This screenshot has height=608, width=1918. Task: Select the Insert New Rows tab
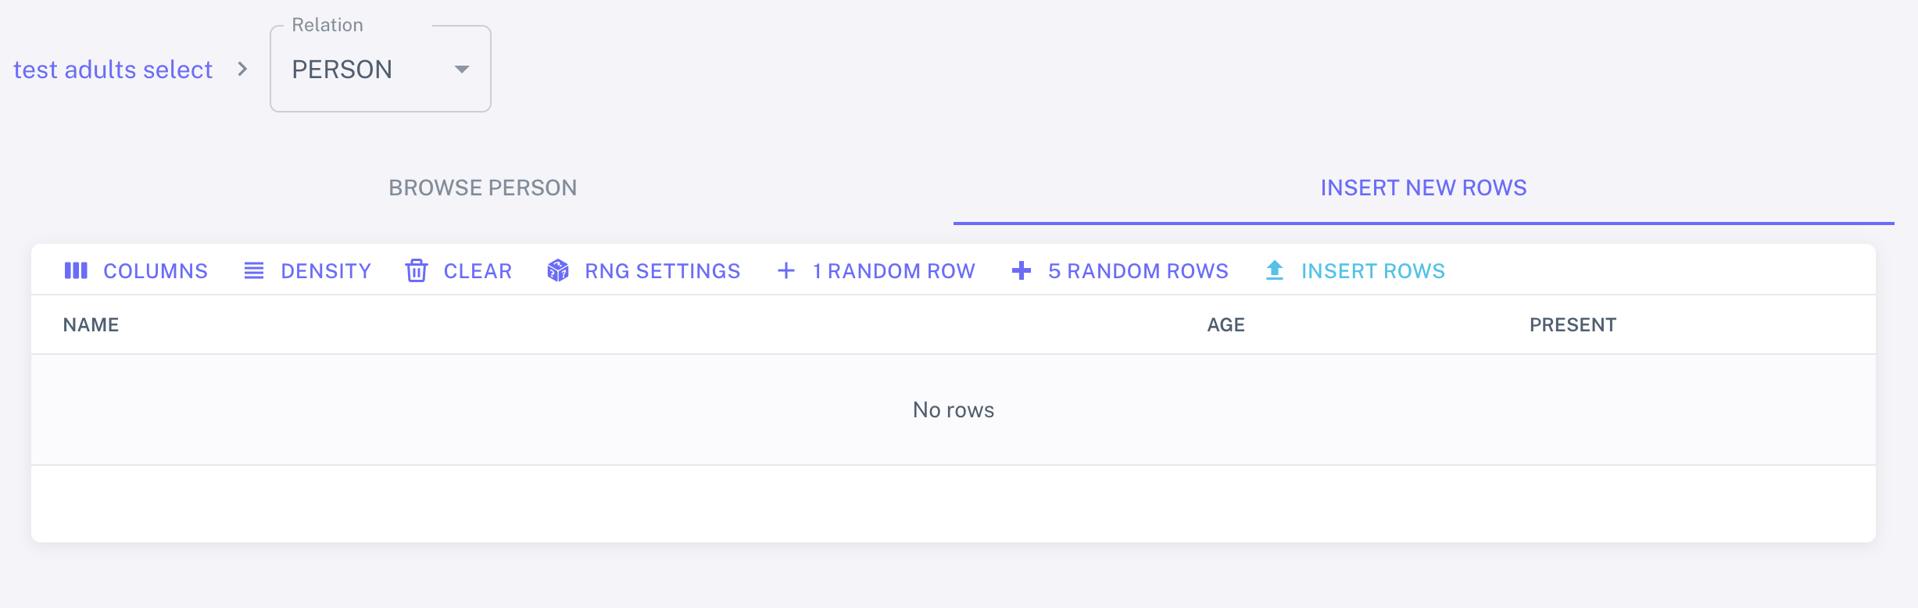(x=1423, y=188)
